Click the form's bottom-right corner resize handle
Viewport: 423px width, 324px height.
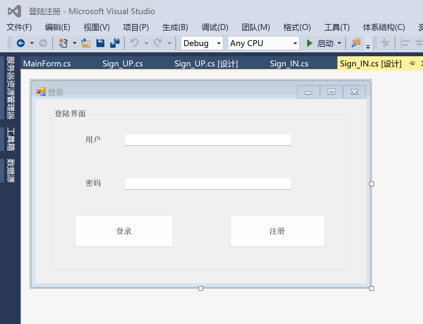372,288
